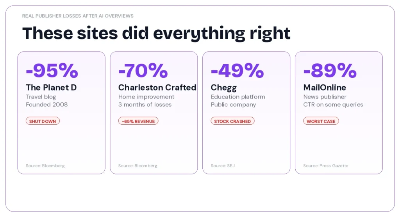
Task: Click the SHUT DOWN badge
Action: [43, 121]
